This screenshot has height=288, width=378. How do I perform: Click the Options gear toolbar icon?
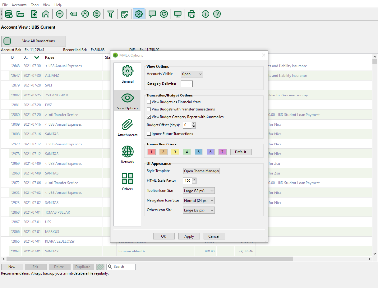click(x=139, y=14)
